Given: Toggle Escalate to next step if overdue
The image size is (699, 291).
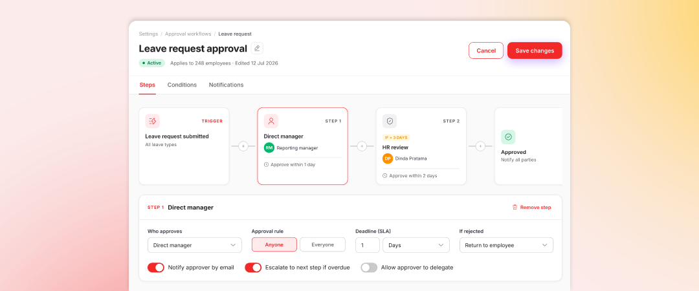Looking at the screenshot, I should pyautogui.click(x=253, y=267).
